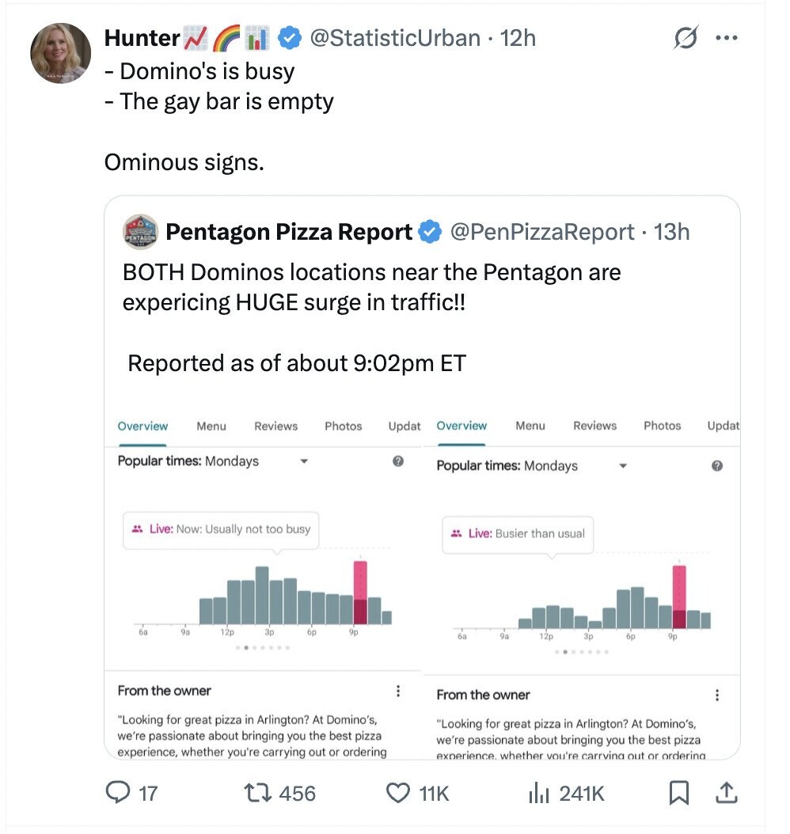
Task: Switch to the left Menu tab
Action: (211, 426)
